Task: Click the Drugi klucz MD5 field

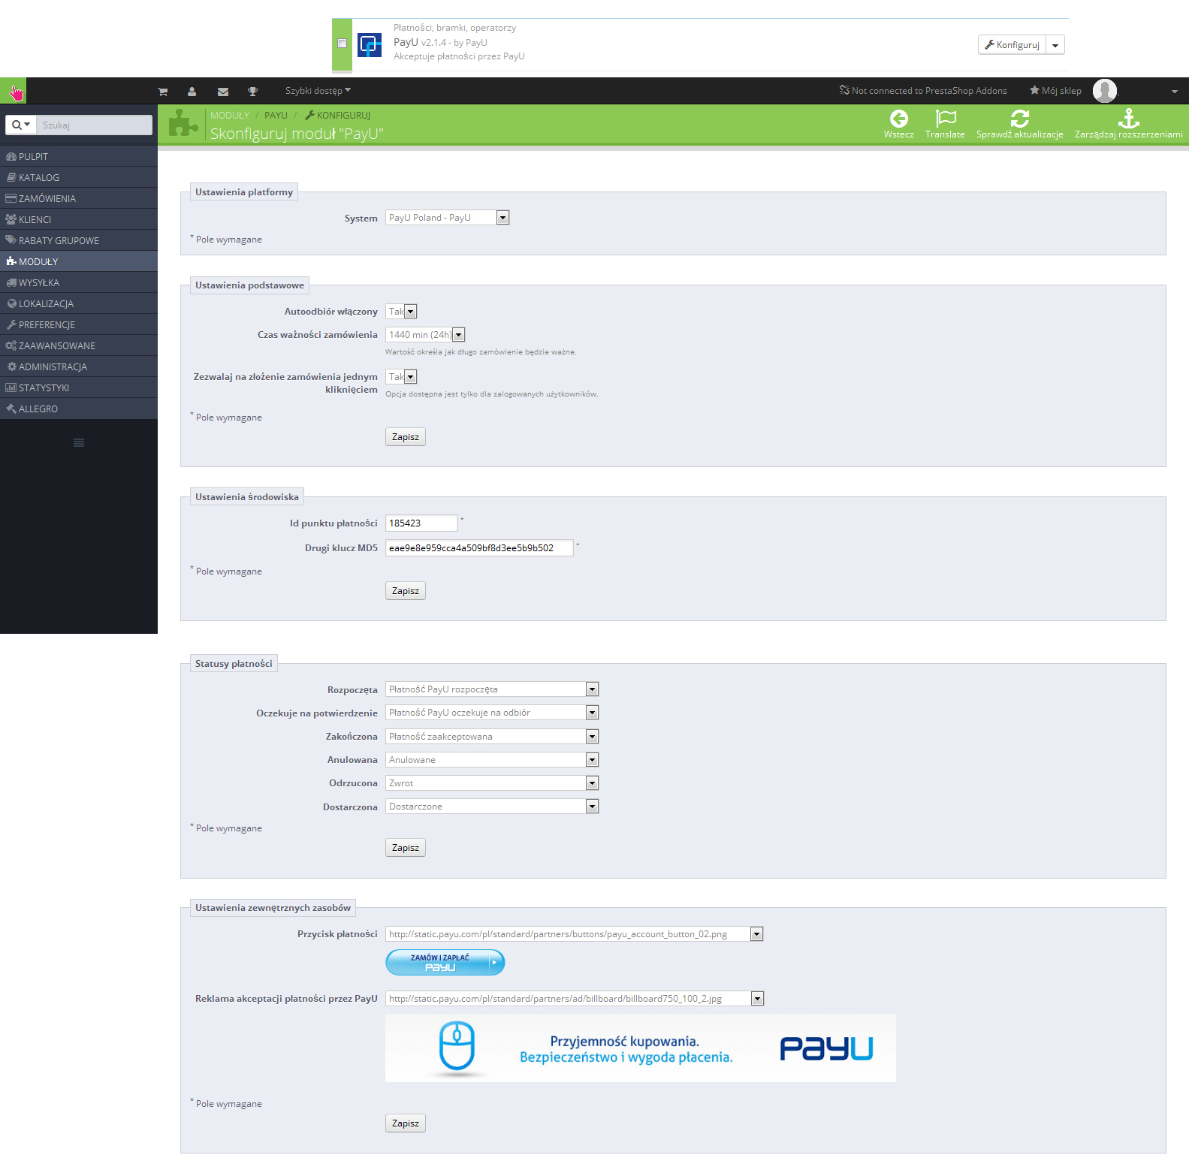Action: [x=479, y=548]
